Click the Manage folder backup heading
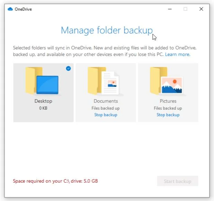The image size is (214, 201). pos(107,31)
